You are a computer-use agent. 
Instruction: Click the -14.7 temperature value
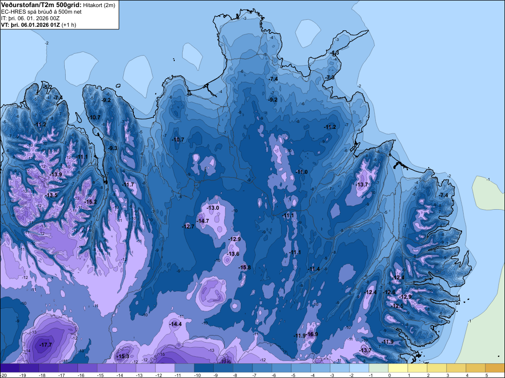click(203, 221)
